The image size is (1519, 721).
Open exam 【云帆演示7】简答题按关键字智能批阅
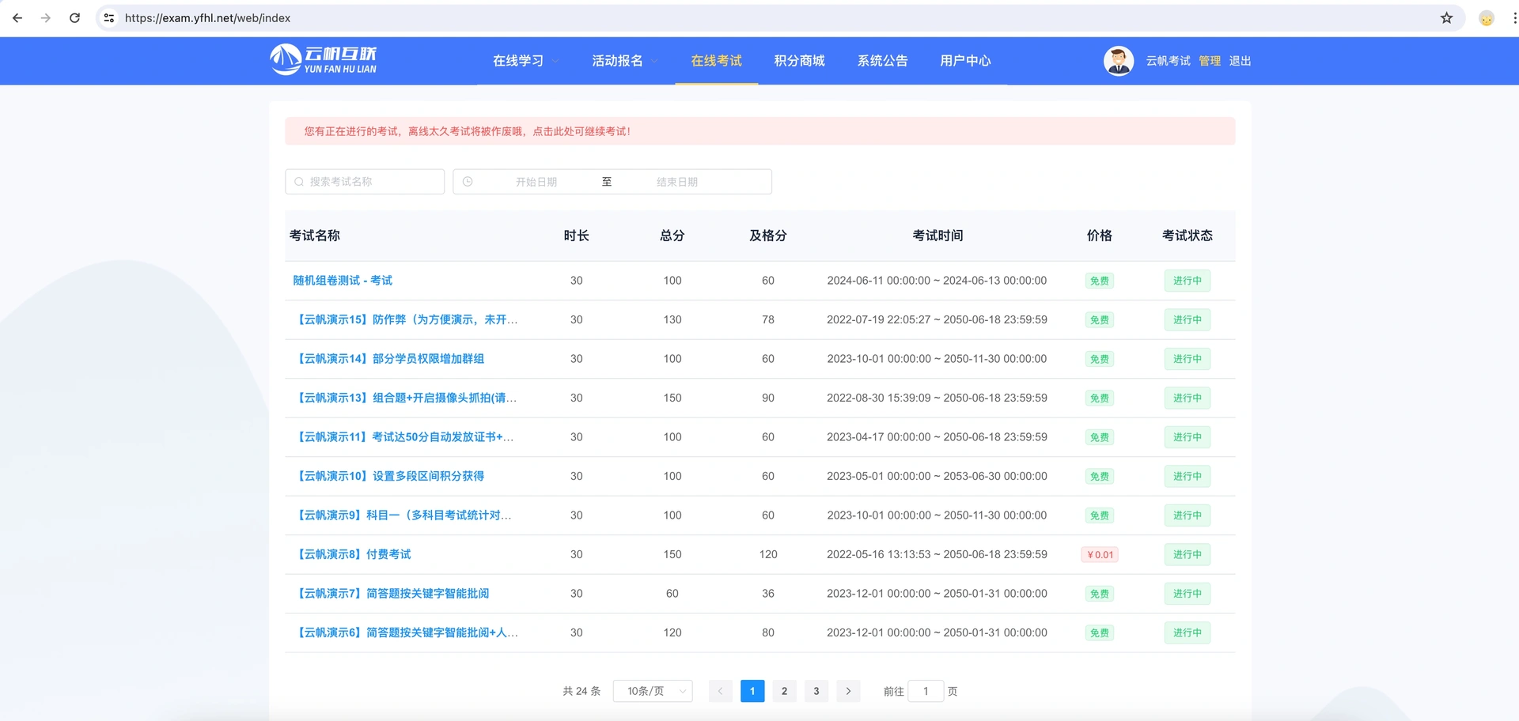point(391,594)
